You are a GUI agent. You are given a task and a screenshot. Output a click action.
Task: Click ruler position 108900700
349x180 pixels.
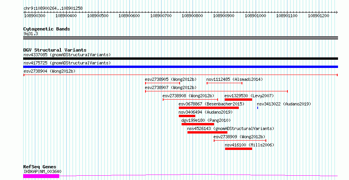click(x=161, y=16)
